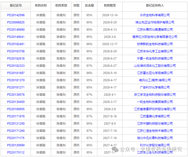Select expiry date 2029-9-20

coord(110,22)
